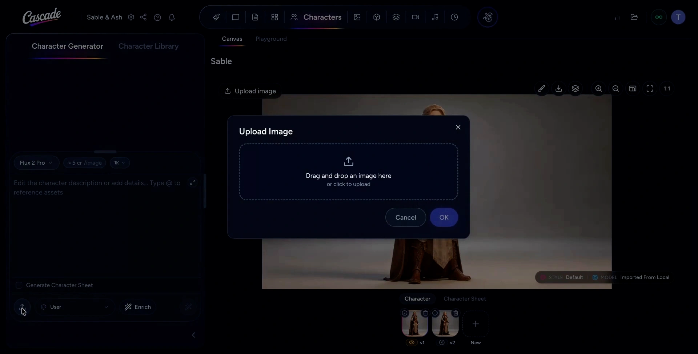Click the infinity credits badge
698x354 pixels.
[659, 17]
